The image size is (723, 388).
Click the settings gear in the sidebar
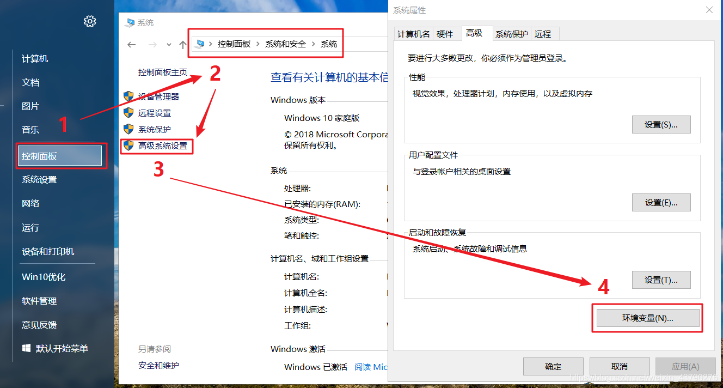tap(89, 22)
